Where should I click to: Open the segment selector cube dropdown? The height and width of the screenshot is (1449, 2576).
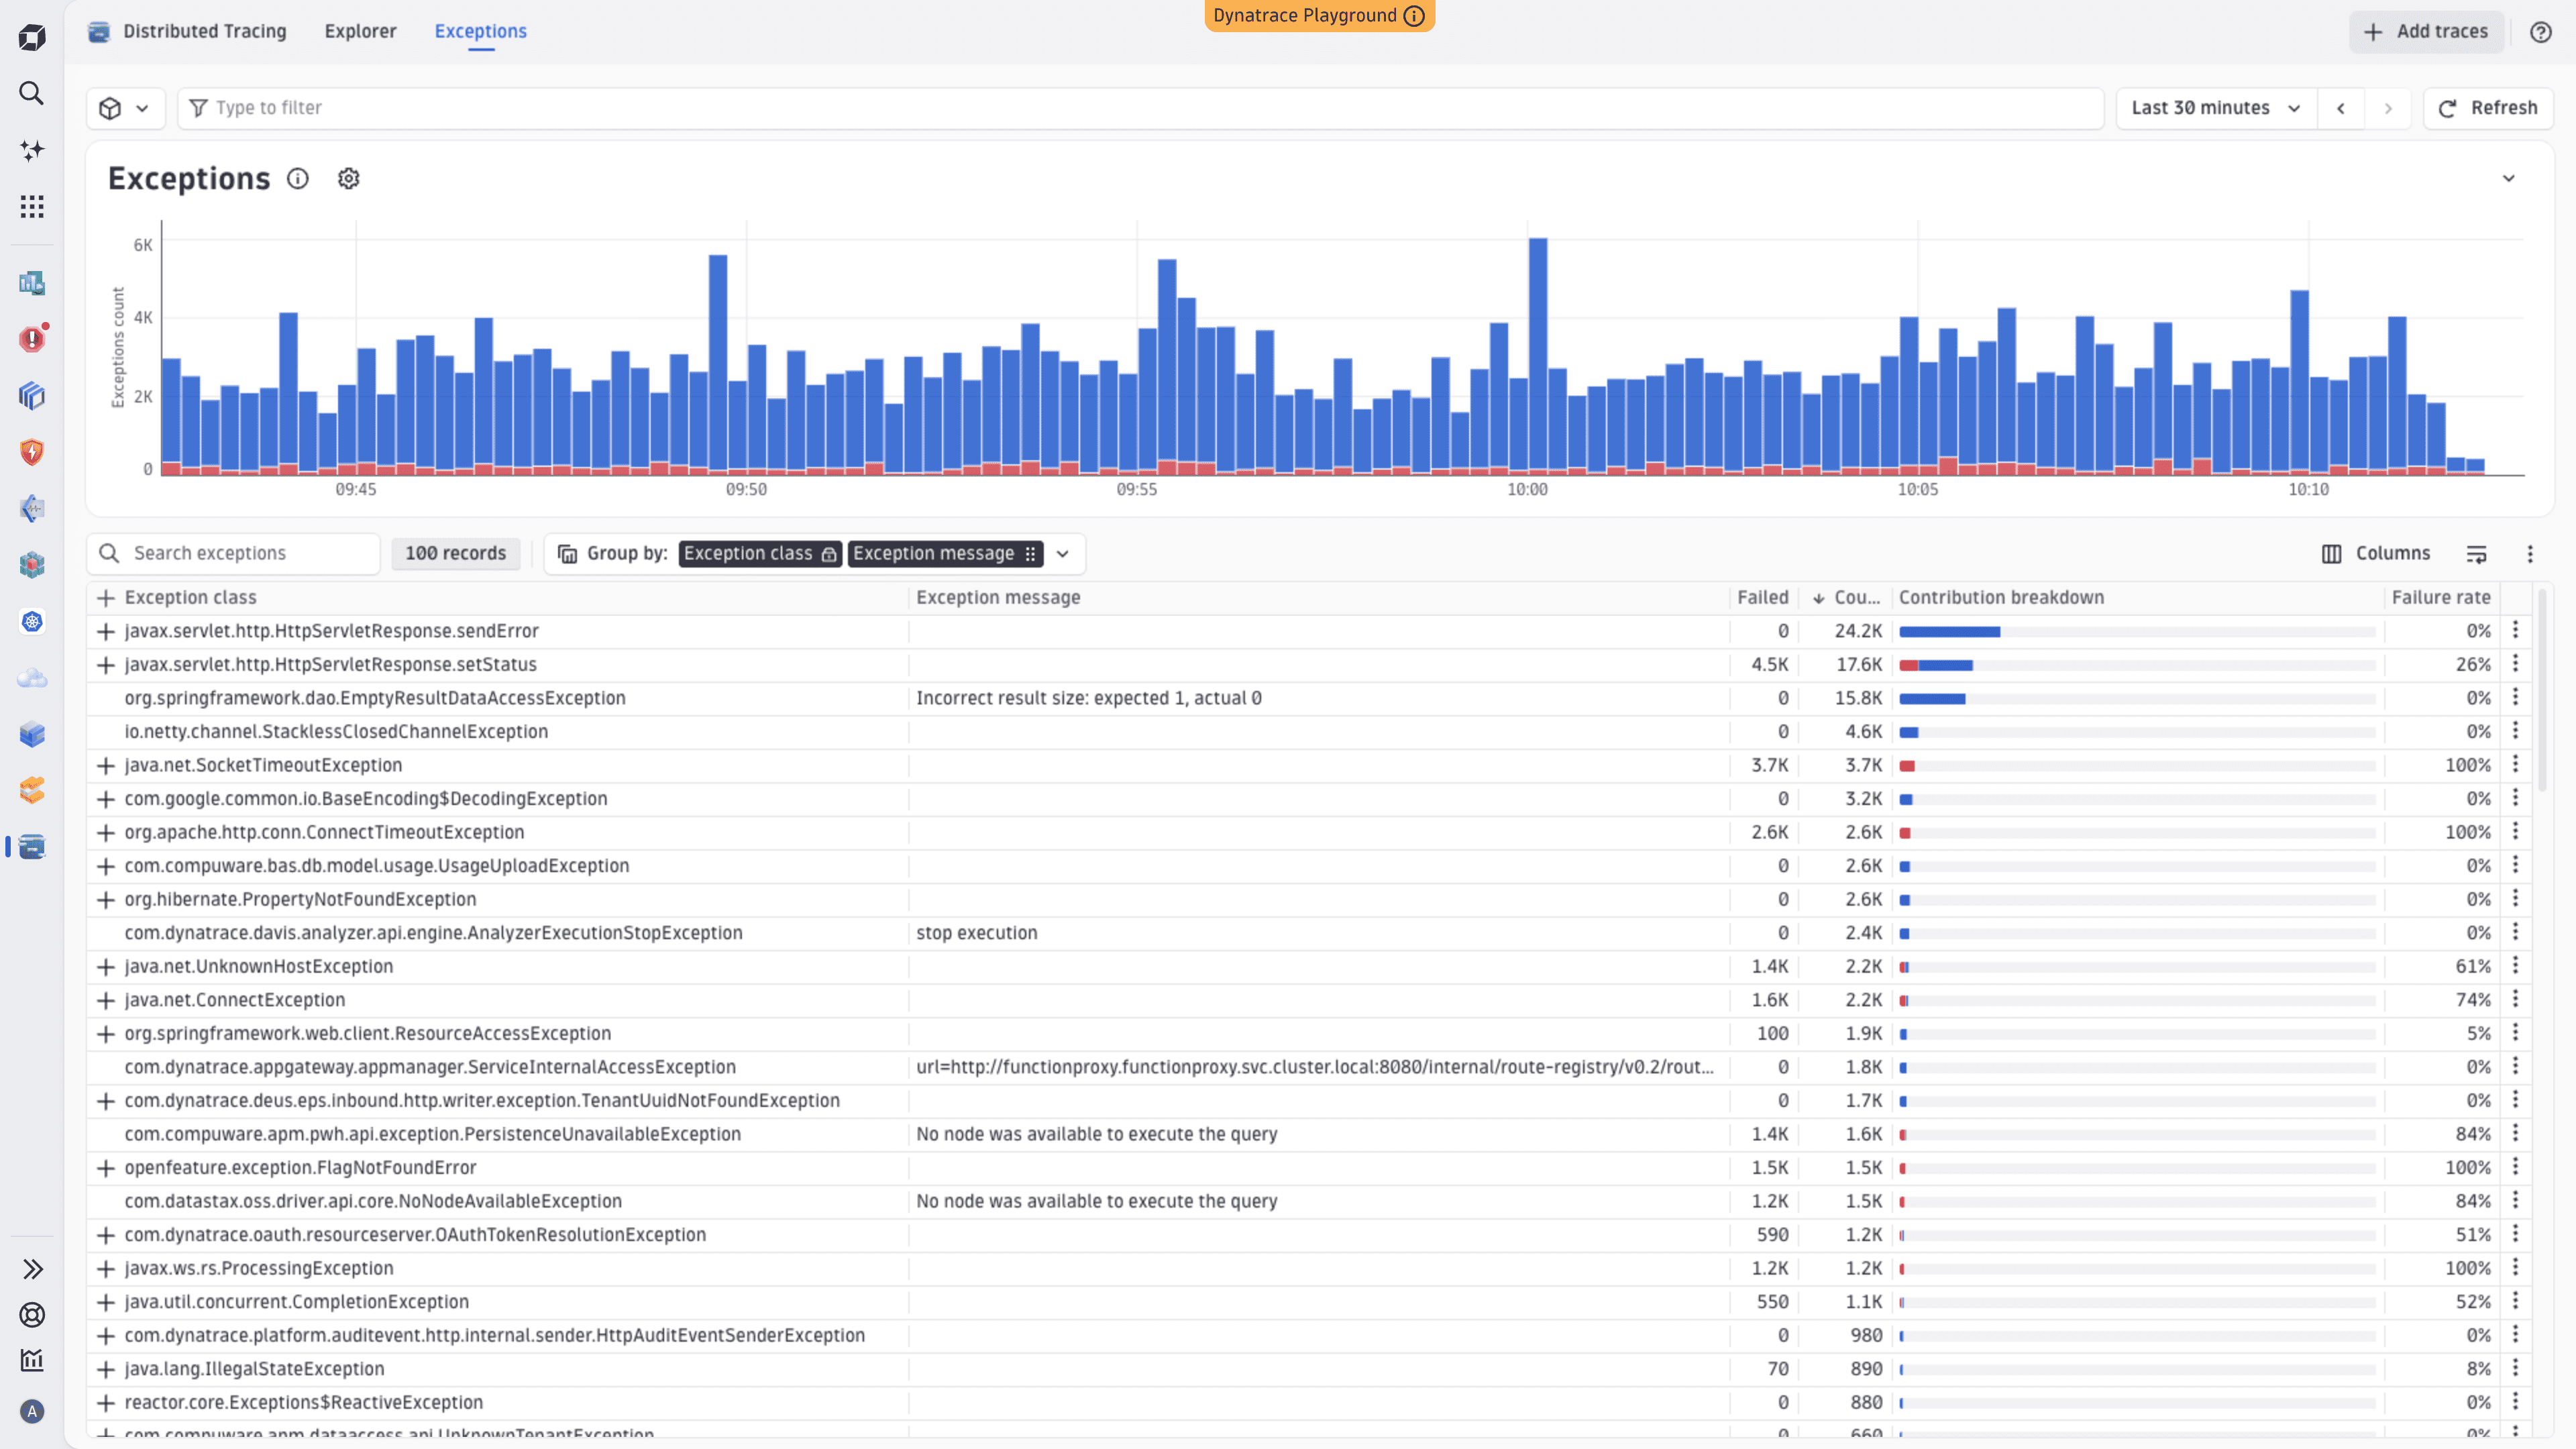pos(125,108)
